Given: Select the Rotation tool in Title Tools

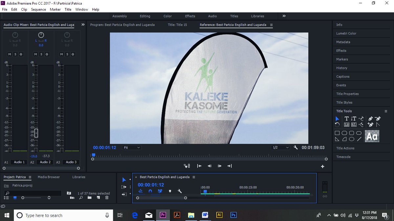Looking at the screenshot, I should (x=337, y=125).
